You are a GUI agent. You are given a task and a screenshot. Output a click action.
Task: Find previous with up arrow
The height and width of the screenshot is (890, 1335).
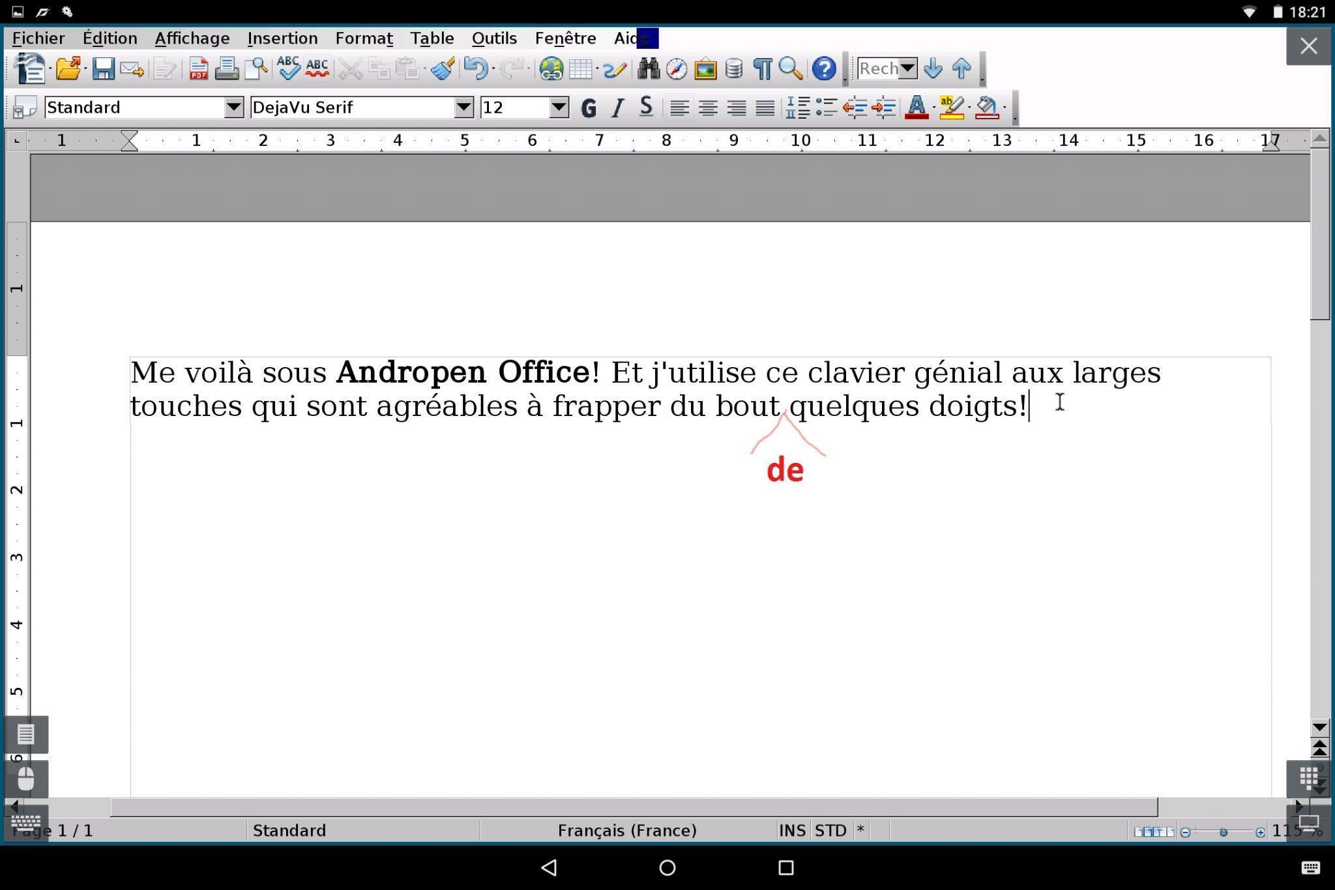coord(961,68)
